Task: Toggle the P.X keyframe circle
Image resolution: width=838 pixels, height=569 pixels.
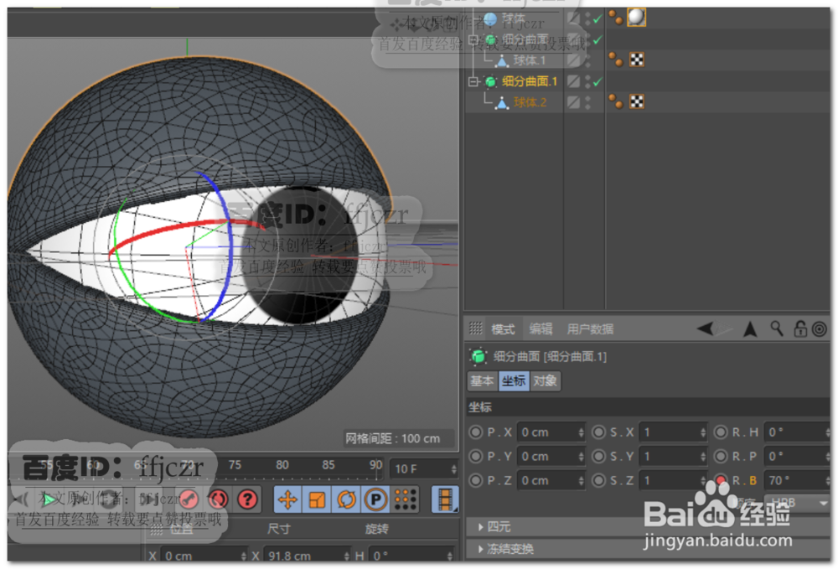Action: [475, 432]
